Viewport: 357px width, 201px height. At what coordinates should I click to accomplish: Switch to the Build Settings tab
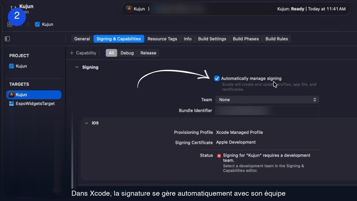[x=212, y=39]
